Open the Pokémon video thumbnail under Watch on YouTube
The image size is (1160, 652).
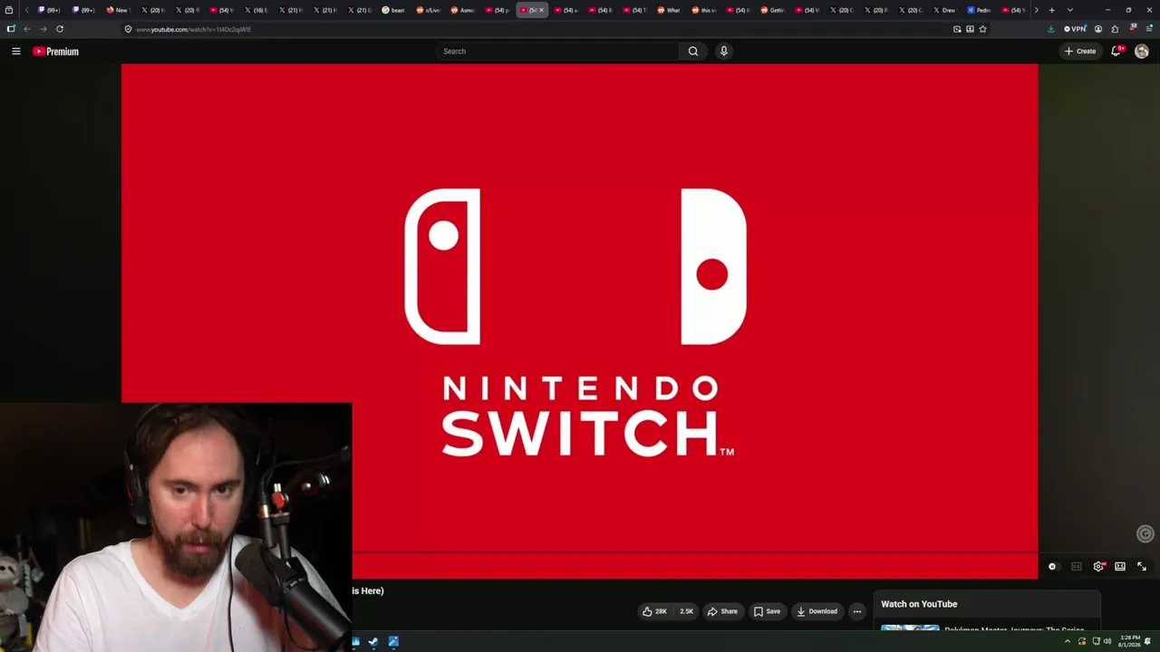910,628
